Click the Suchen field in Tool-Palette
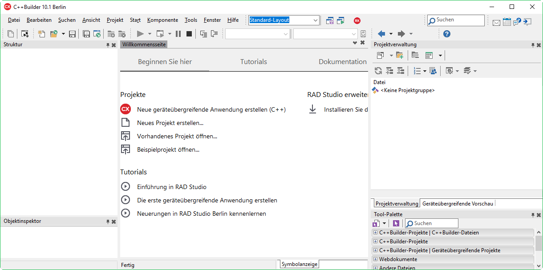Image resolution: width=543 pixels, height=270 pixels. coord(431,223)
